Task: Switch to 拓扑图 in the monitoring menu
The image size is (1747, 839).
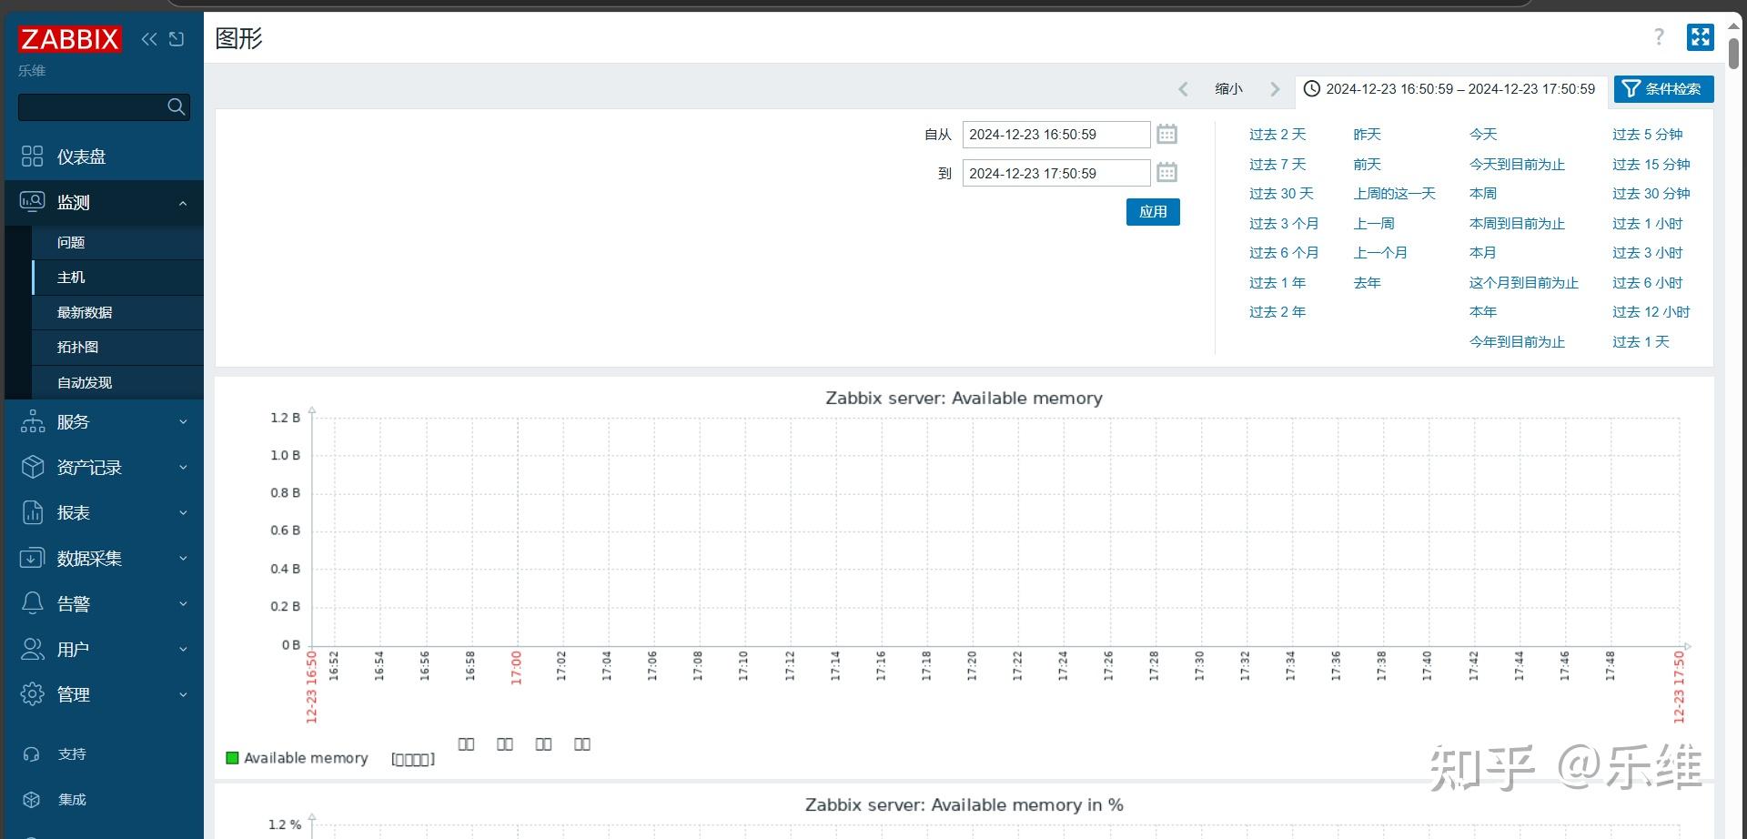Action: coord(77,347)
